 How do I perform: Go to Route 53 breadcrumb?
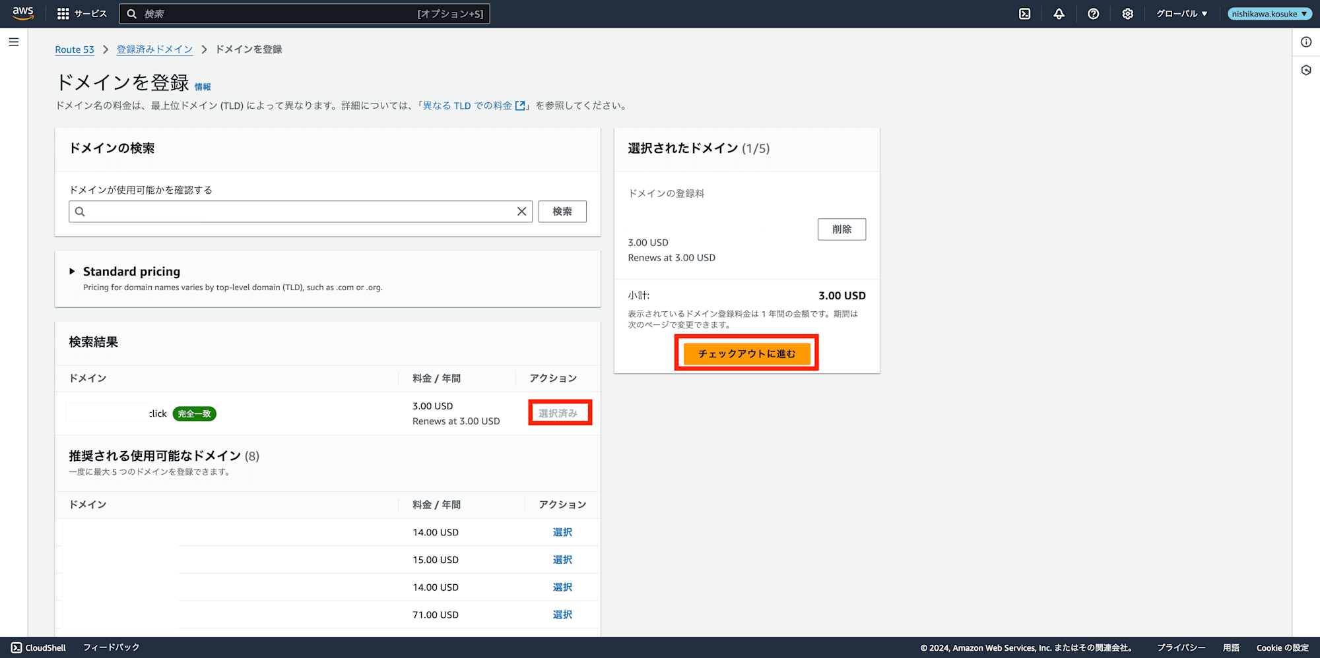[x=75, y=49]
